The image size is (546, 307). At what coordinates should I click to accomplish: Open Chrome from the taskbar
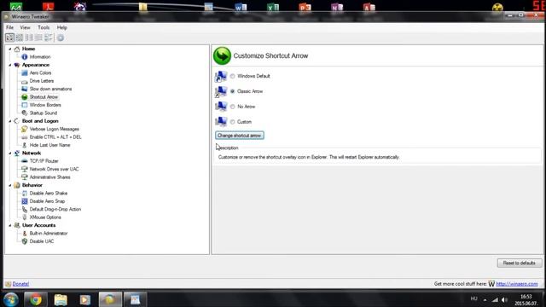click(36, 299)
